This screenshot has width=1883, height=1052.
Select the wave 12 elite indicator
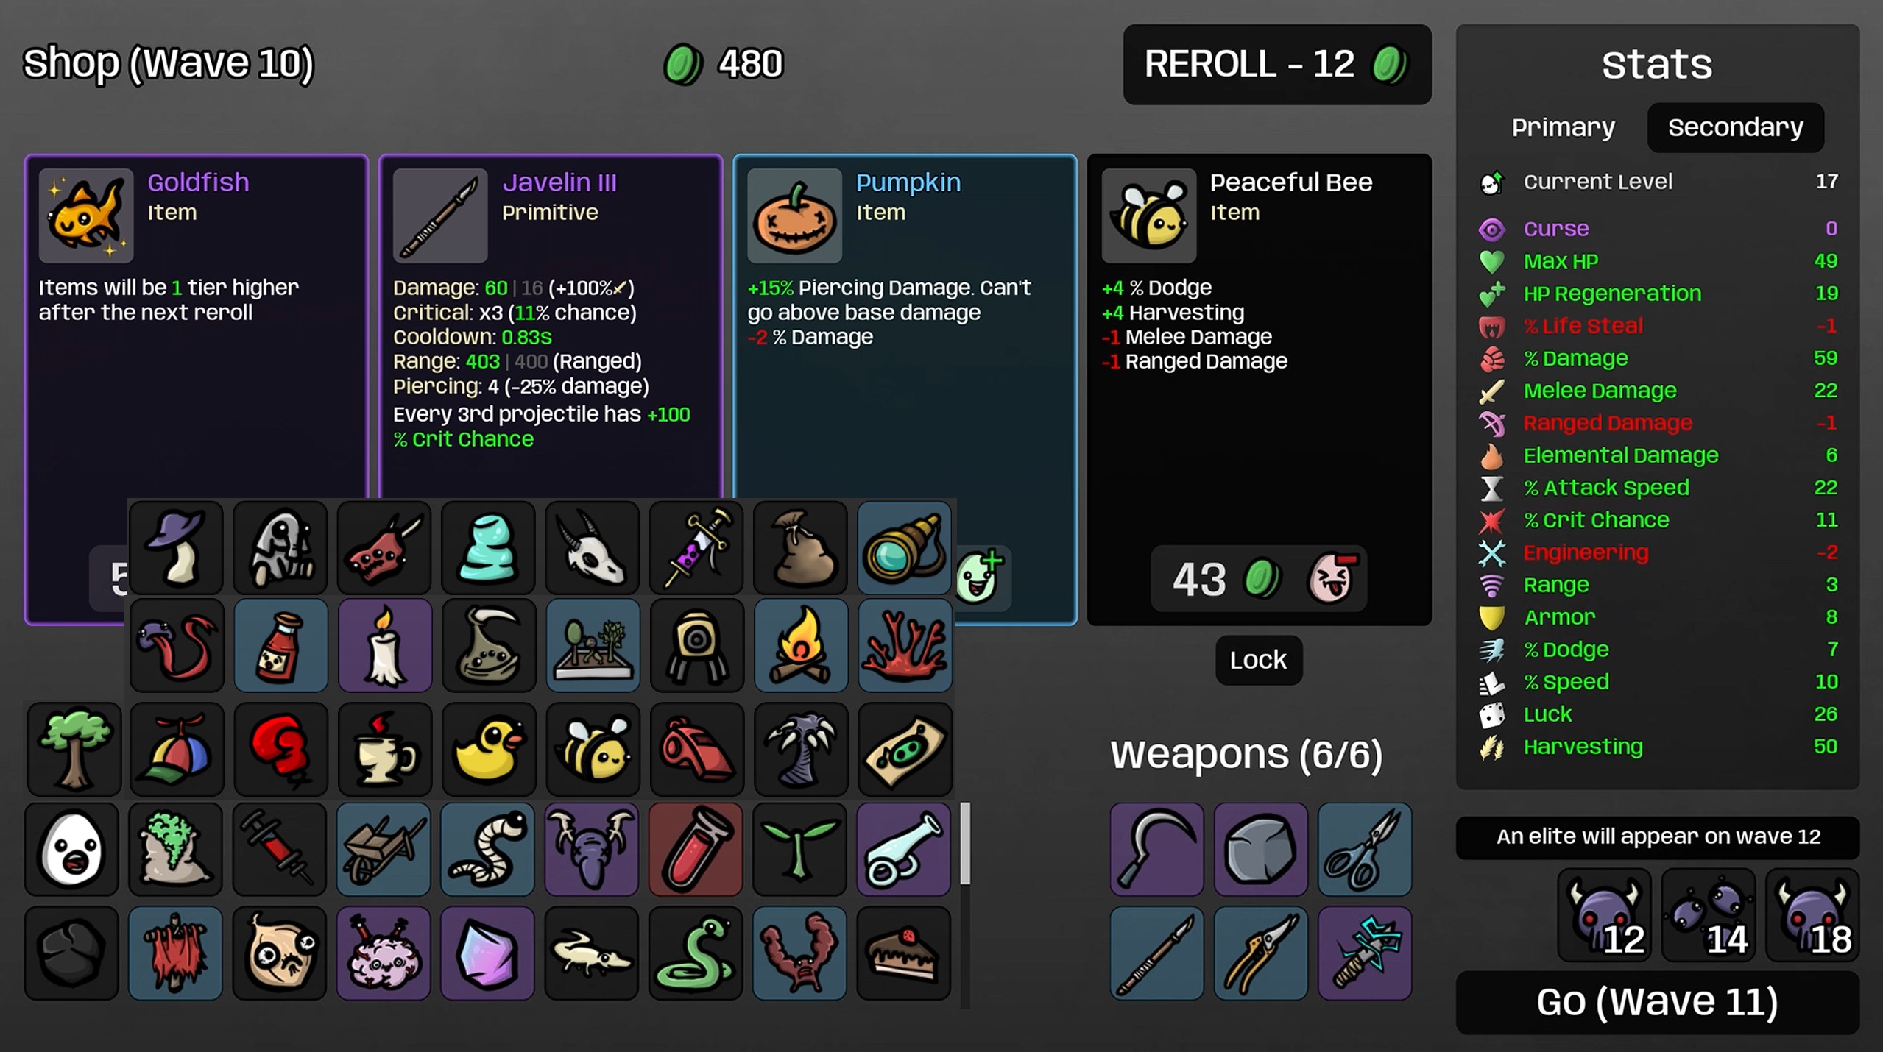point(1604,914)
